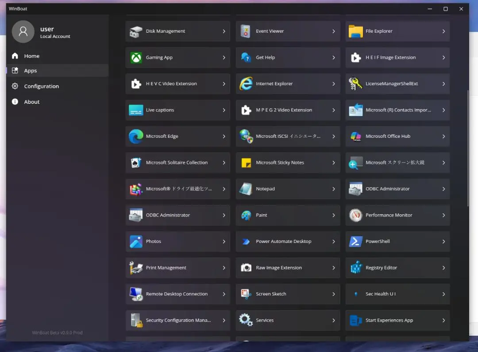Open the About page

click(57, 102)
